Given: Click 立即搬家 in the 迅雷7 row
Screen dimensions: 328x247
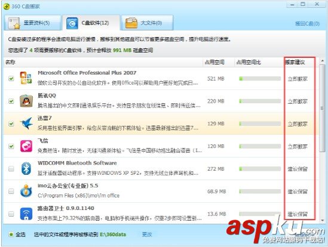Looking at the screenshot, I should [x=298, y=124].
